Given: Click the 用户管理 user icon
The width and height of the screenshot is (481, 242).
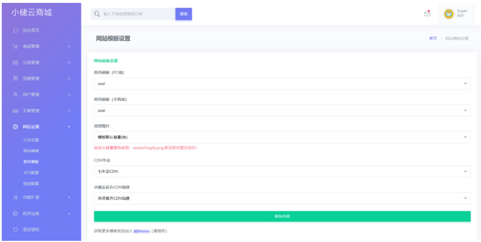Looking at the screenshot, I should tap(16, 94).
